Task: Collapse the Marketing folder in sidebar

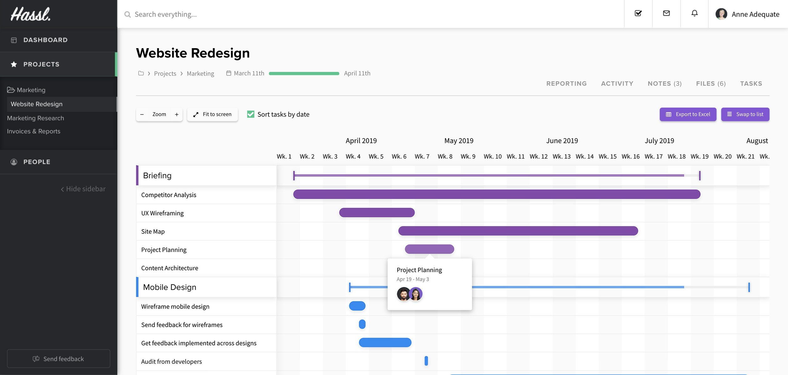Action: click(26, 90)
